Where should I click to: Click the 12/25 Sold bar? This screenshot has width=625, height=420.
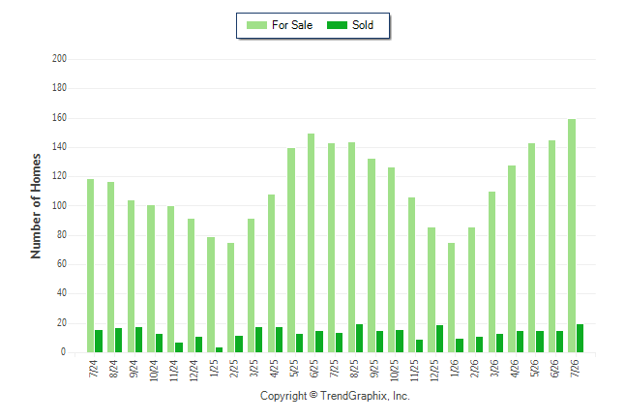point(439,339)
